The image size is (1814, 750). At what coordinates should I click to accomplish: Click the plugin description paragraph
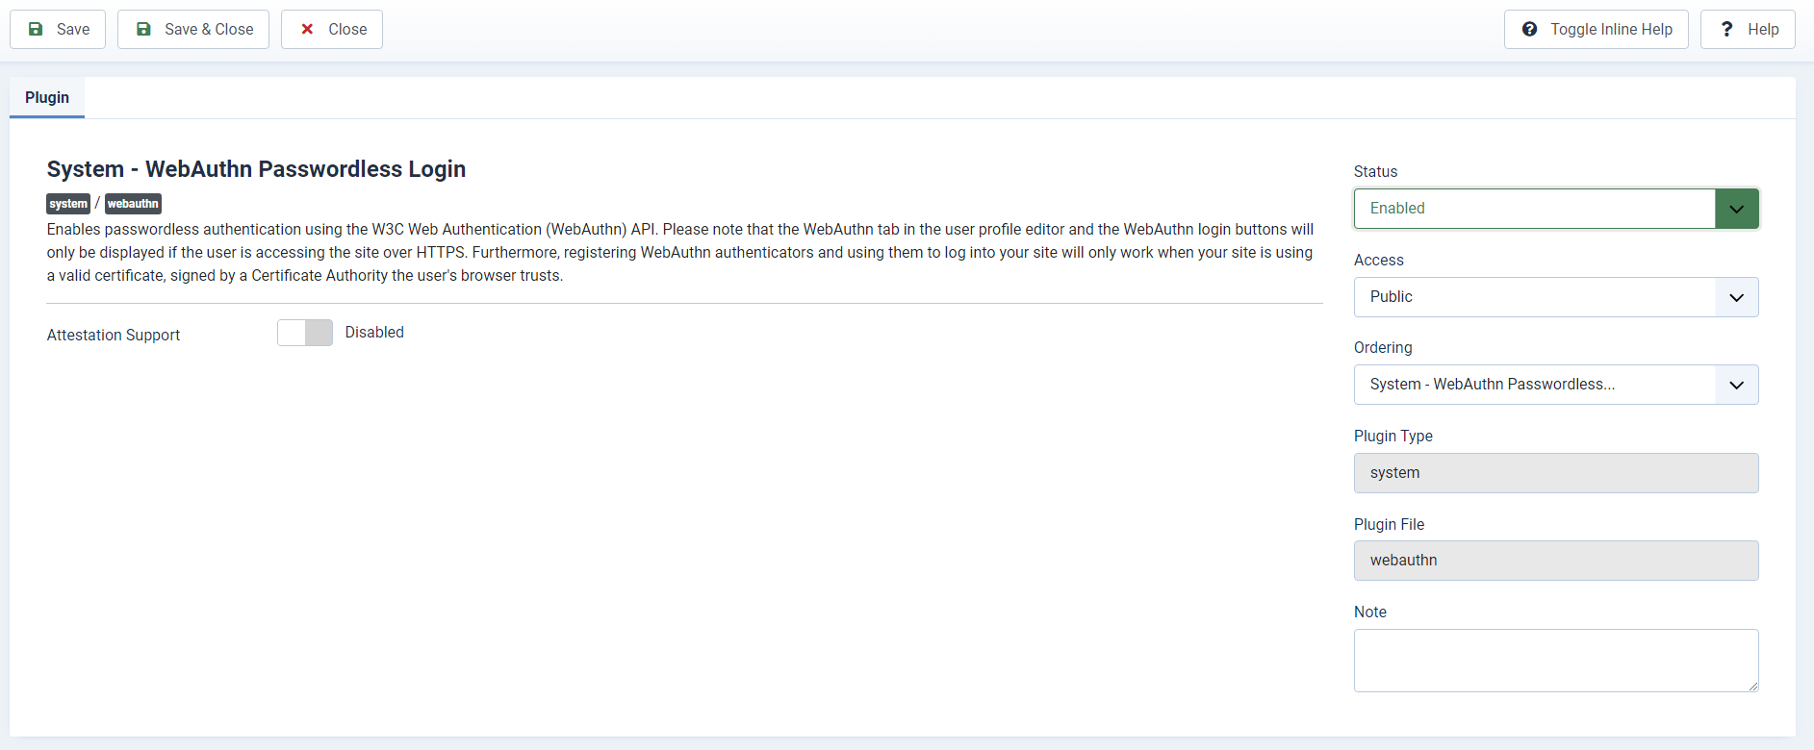tap(680, 252)
